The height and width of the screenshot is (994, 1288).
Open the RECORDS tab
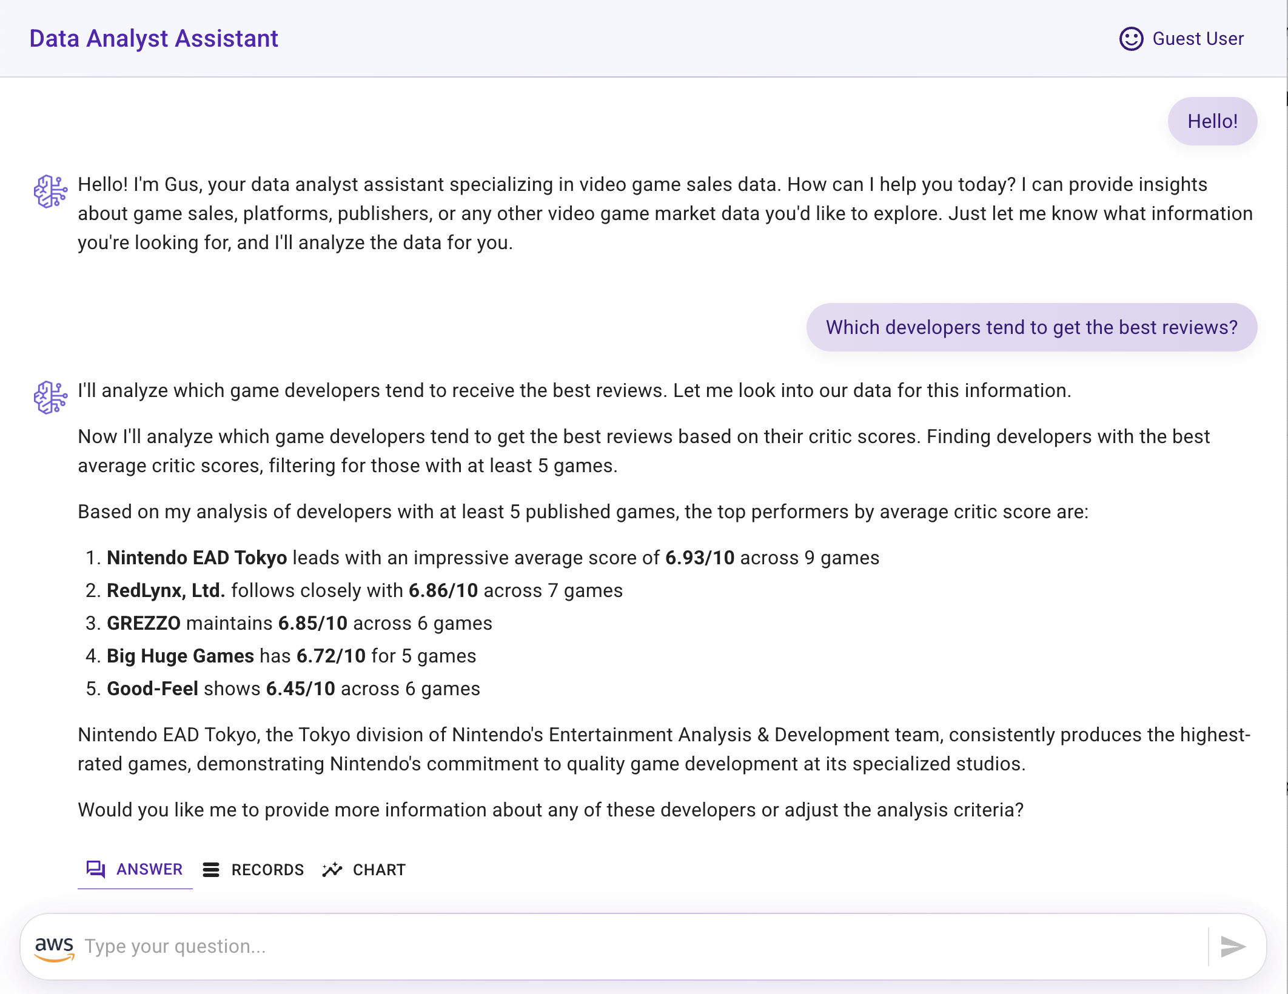tap(253, 870)
